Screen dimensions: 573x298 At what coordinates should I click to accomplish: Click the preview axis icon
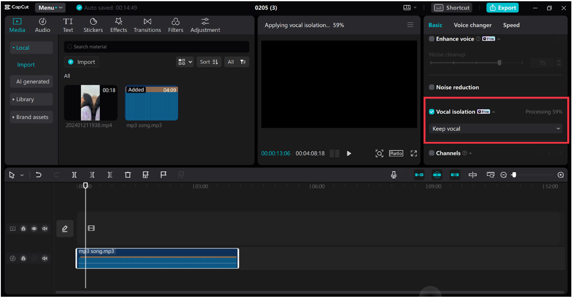(x=473, y=175)
